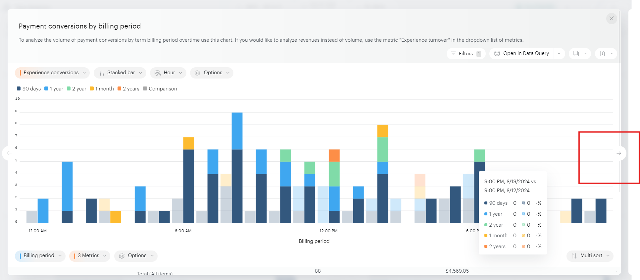
Task: Click the database icon in Open in Data Query
Action: coord(497,54)
